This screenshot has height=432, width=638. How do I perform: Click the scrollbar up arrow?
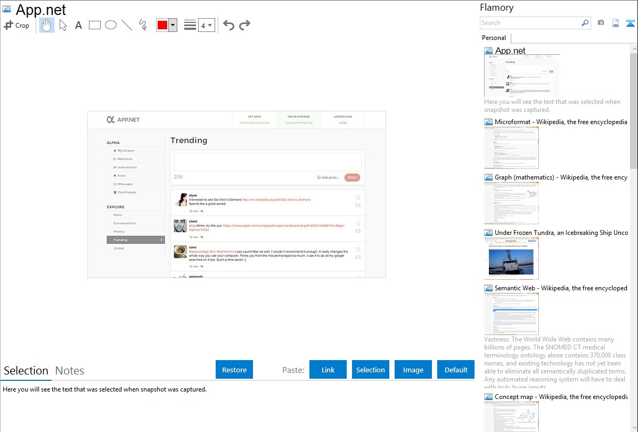click(634, 48)
